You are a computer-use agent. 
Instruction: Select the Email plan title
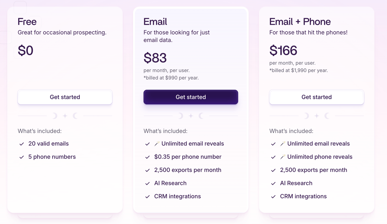(x=155, y=22)
